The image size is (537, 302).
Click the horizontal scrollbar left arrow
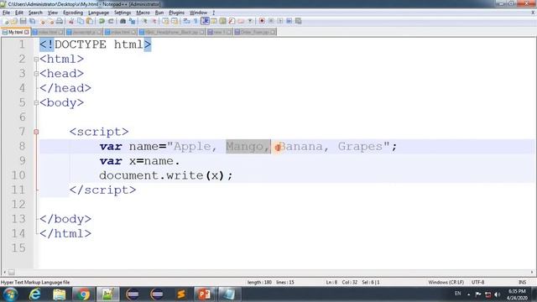coord(4,273)
